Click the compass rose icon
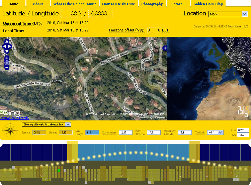 coord(10,130)
